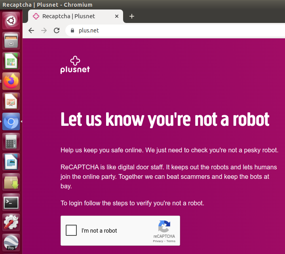View site security via the padlock icon
The height and width of the screenshot is (254, 285).
(72, 30)
